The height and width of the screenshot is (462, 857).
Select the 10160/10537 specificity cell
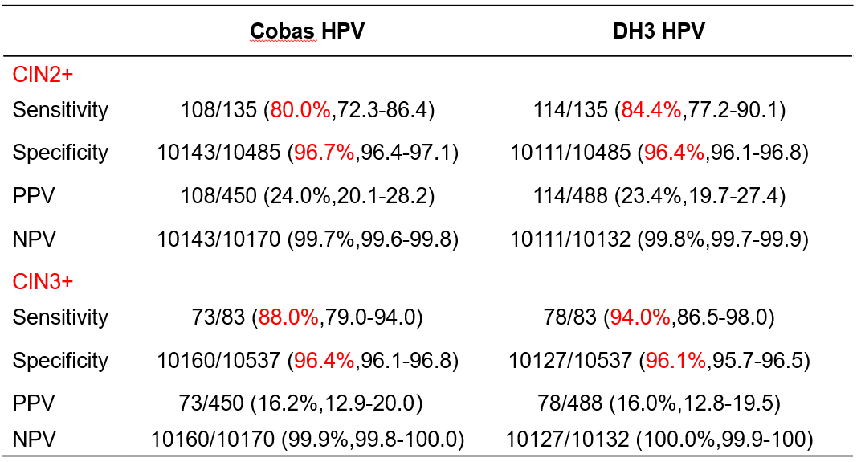tap(308, 361)
